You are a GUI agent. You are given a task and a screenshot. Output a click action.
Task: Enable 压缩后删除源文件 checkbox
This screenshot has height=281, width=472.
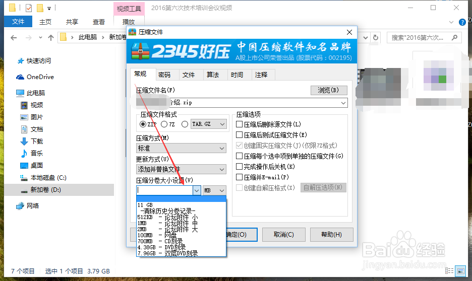pos(240,124)
